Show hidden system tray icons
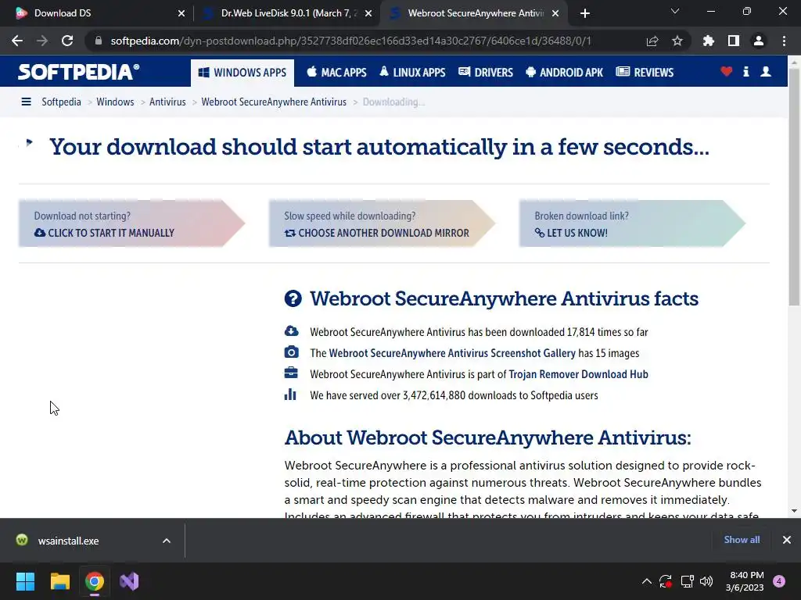The width and height of the screenshot is (801, 600). [647, 581]
